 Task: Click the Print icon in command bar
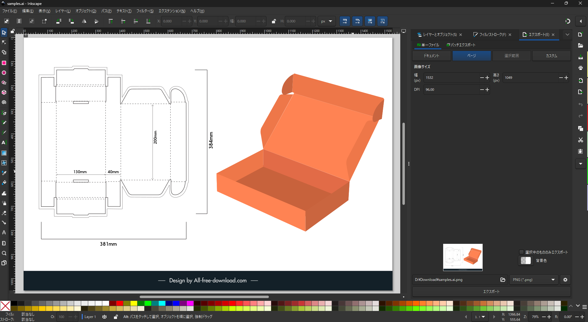[580, 68]
